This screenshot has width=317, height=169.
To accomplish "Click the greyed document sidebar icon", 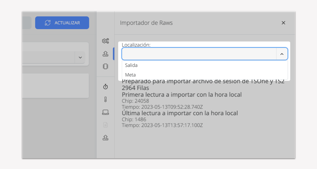I will pyautogui.click(x=105, y=125).
